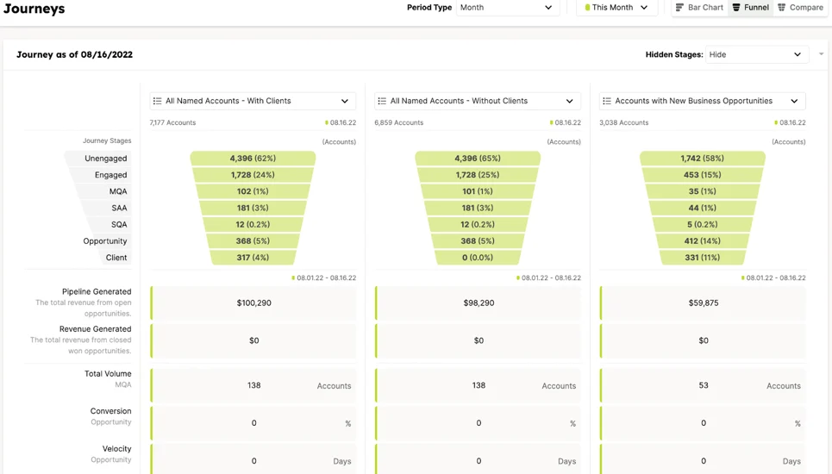
Task: Open the This Month date range dropdown
Action: click(x=616, y=8)
